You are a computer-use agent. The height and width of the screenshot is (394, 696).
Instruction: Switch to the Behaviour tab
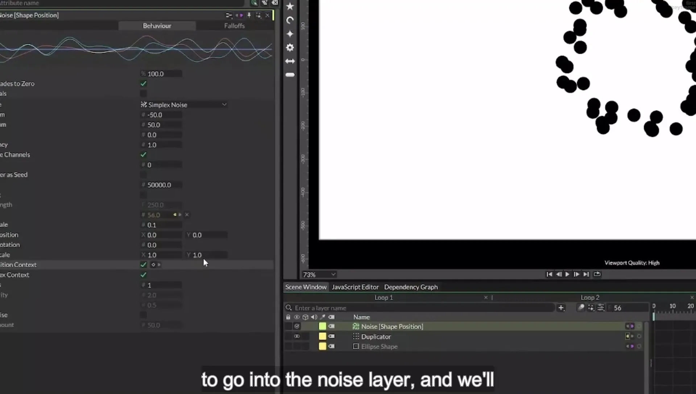(157, 26)
